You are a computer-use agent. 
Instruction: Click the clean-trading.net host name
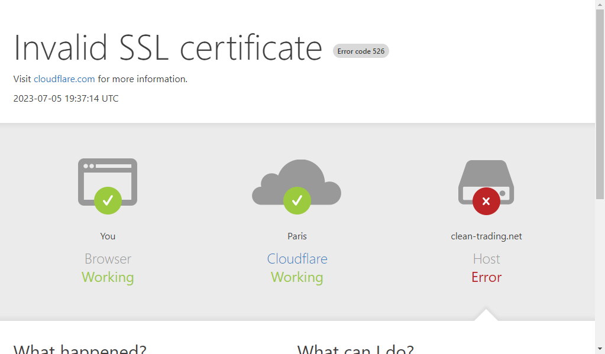click(486, 236)
